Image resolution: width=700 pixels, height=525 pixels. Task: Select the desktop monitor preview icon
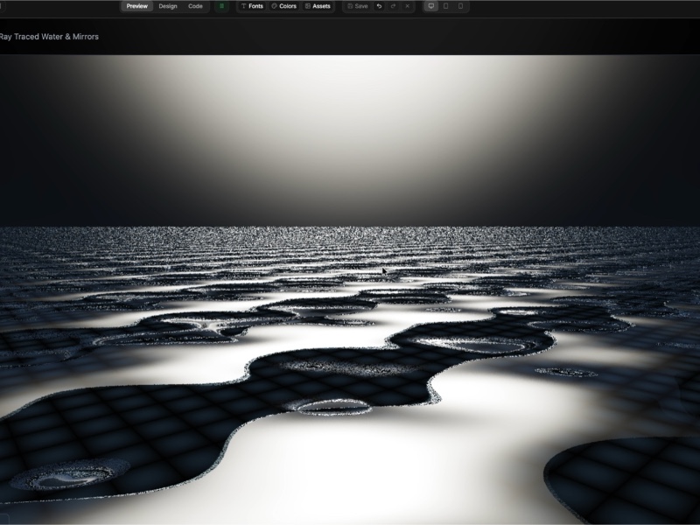[430, 6]
